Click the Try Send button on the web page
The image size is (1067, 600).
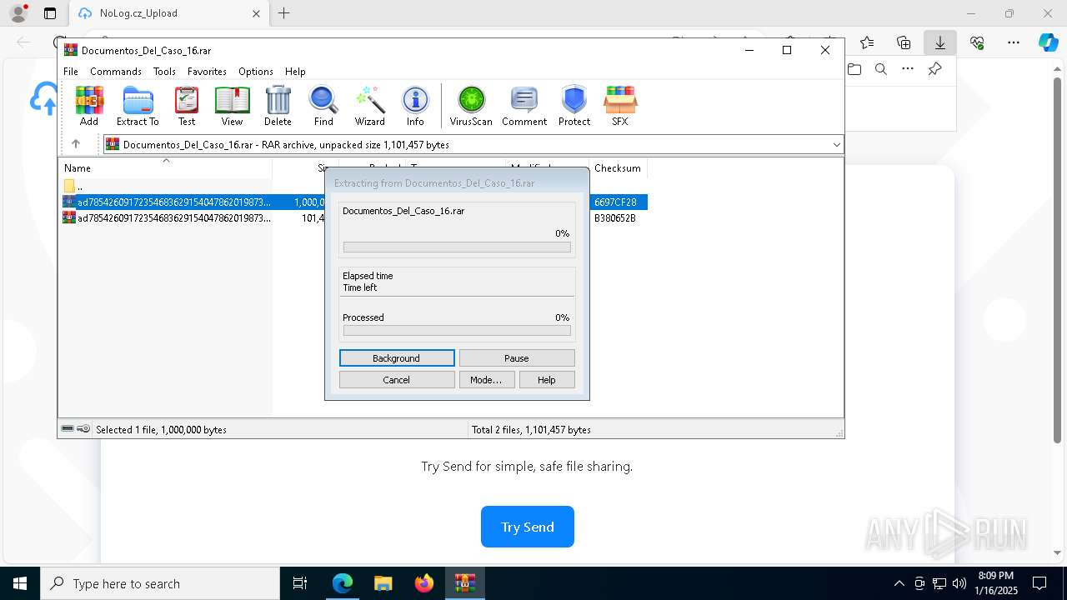pyautogui.click(x=528, y=527)
